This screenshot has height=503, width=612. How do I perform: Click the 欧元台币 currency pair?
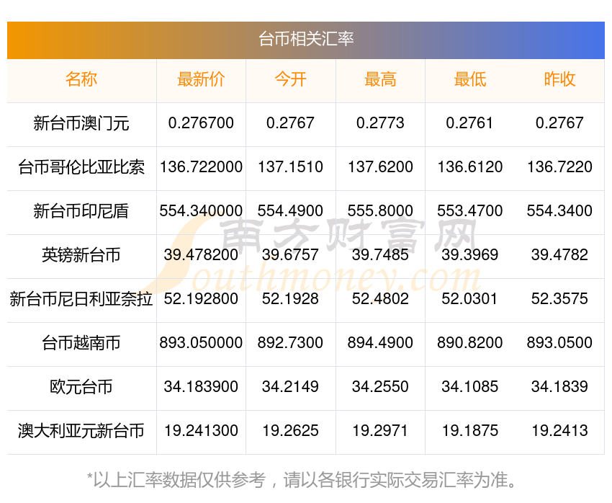[x=81, y=387]
